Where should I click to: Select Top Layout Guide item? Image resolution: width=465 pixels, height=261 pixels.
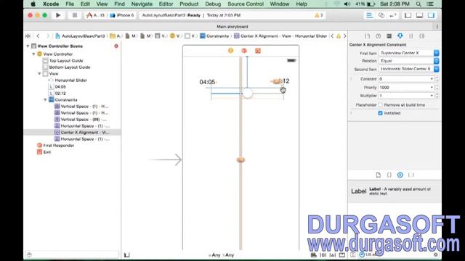click(66, 61)
